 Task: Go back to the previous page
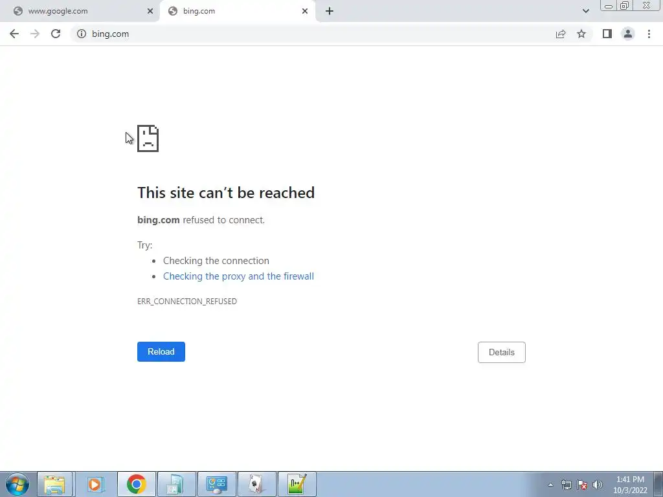(x=14, y=34)
